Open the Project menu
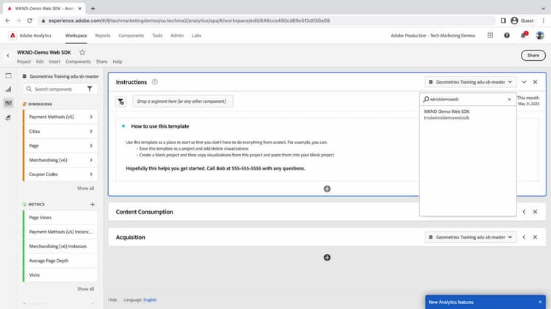The width and height of the screenshot is (551, 309). (24, 62)
